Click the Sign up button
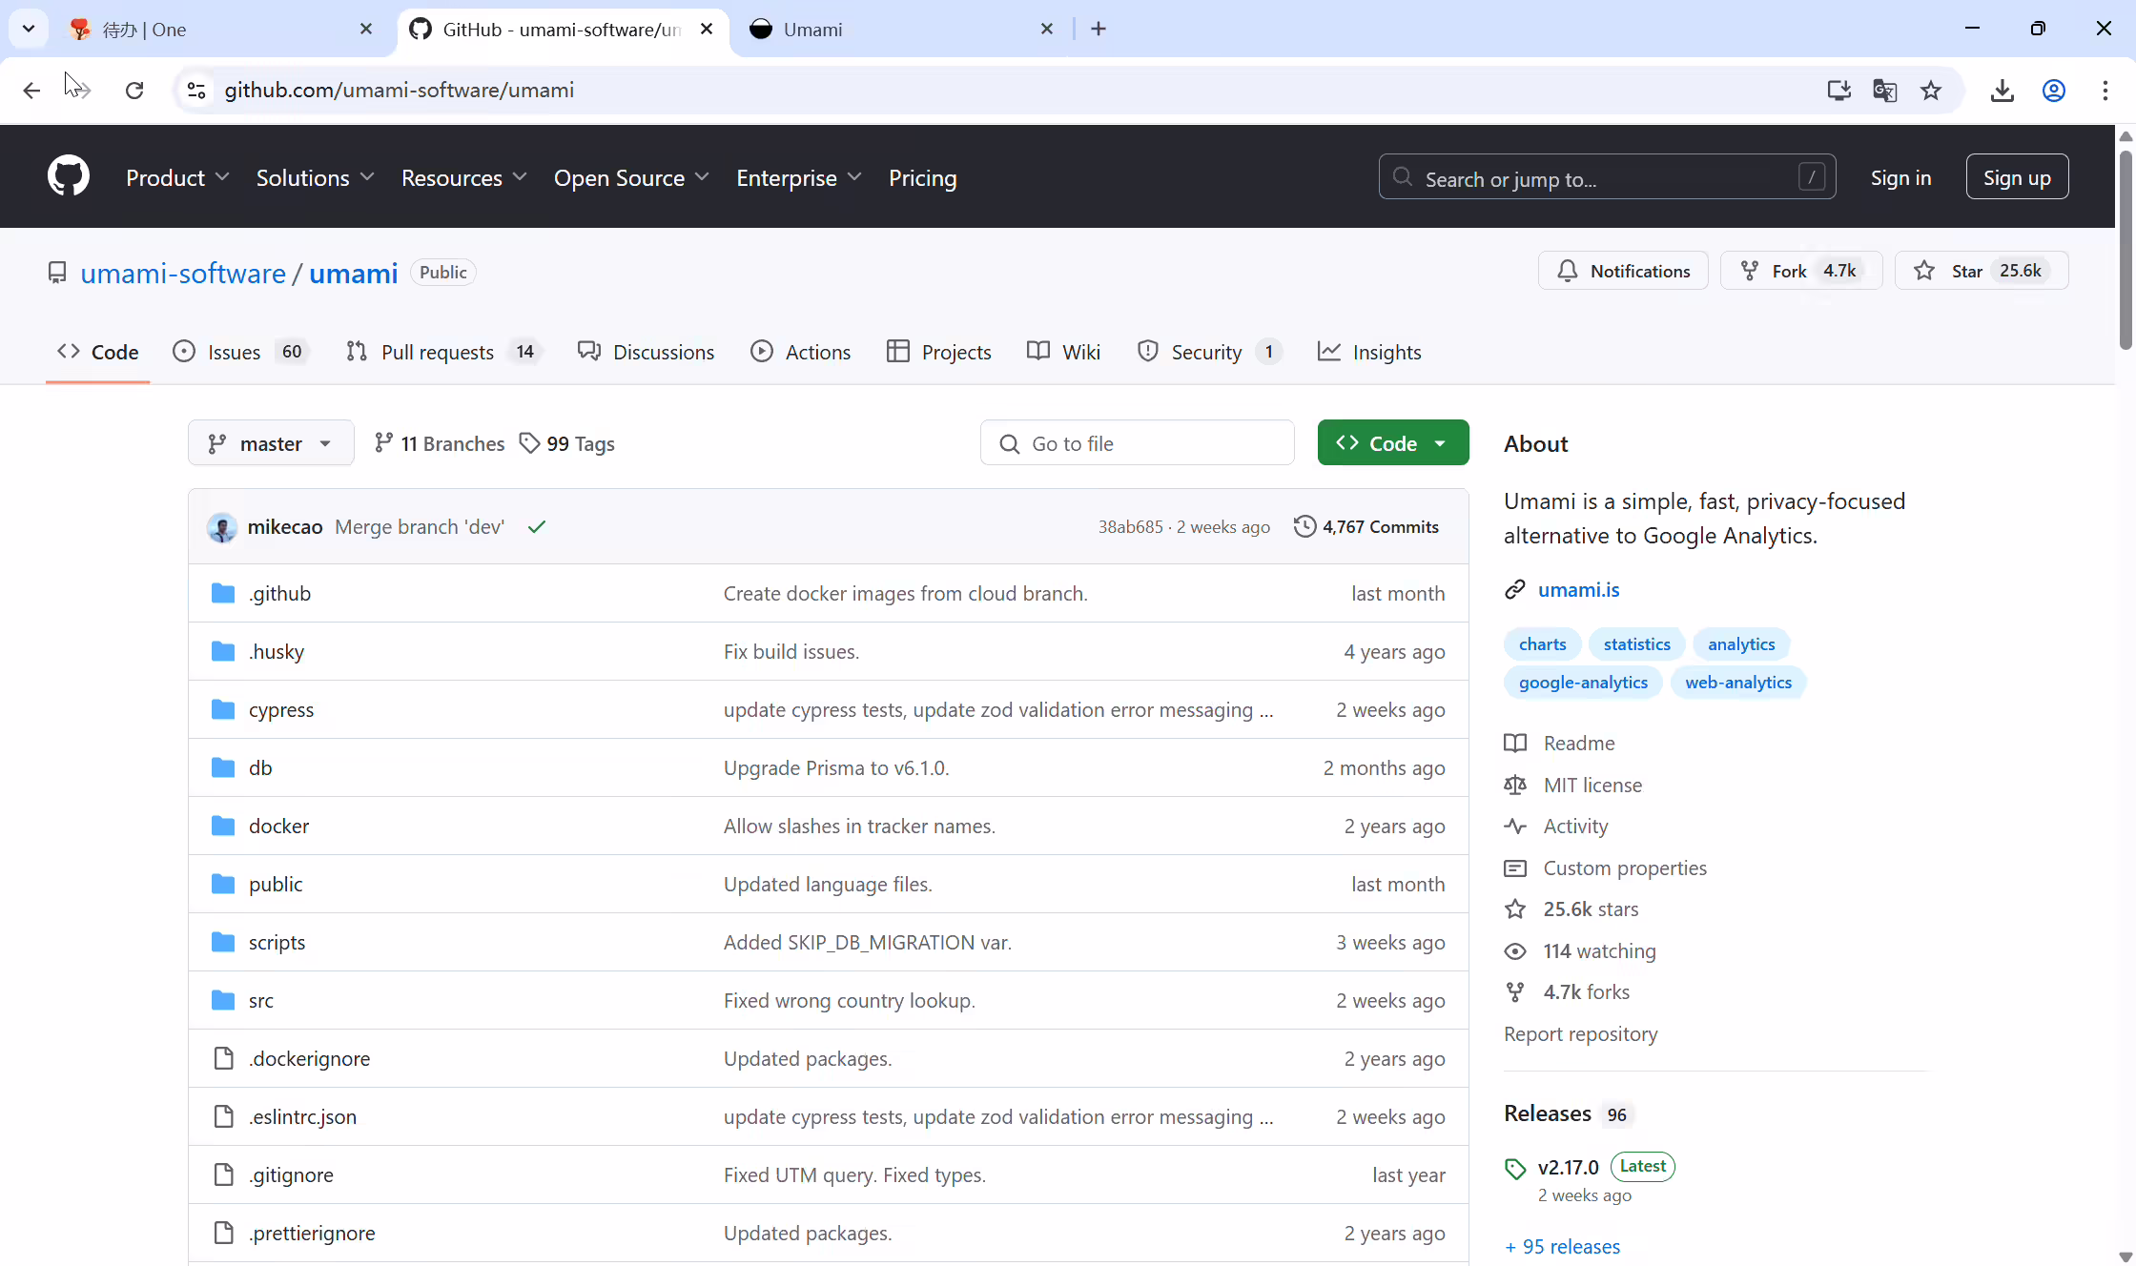Screen dimensions: 2136x1266 point(2017,176)
